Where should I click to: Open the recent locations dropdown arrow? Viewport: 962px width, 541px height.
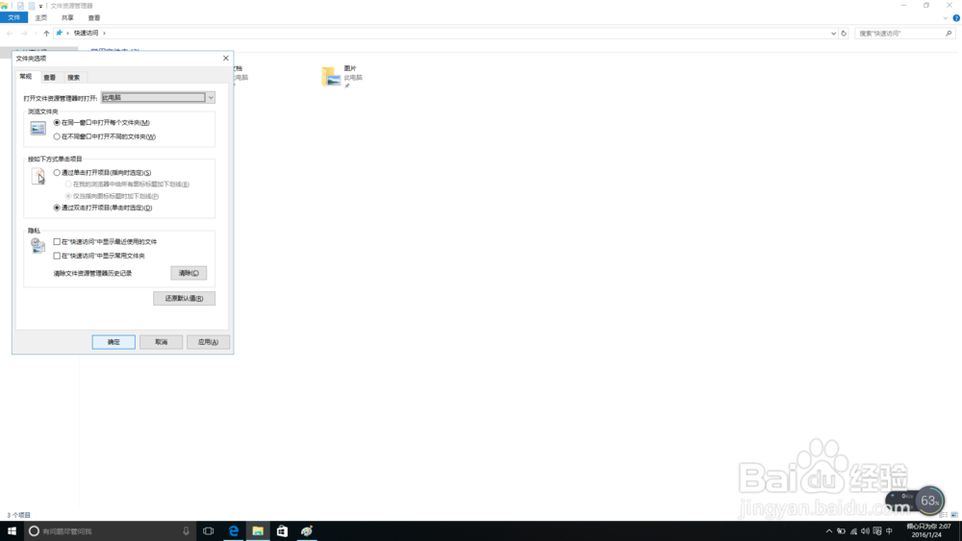click(36, 33)
